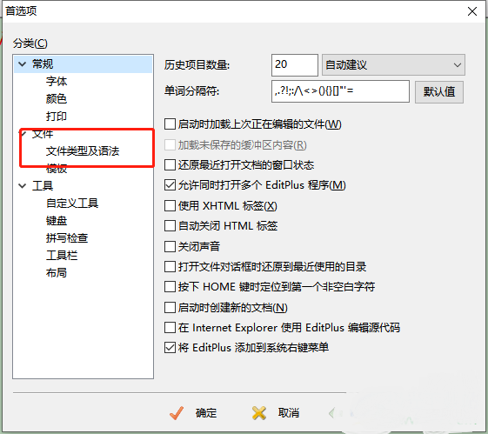Open 拼写检查 settings
The image size is (488, 434).
[x=67, y=238]
